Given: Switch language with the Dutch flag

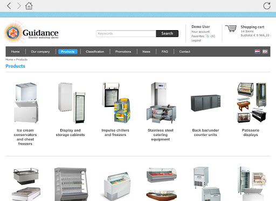Looking at the screenshot, I should tap(257, 52).
